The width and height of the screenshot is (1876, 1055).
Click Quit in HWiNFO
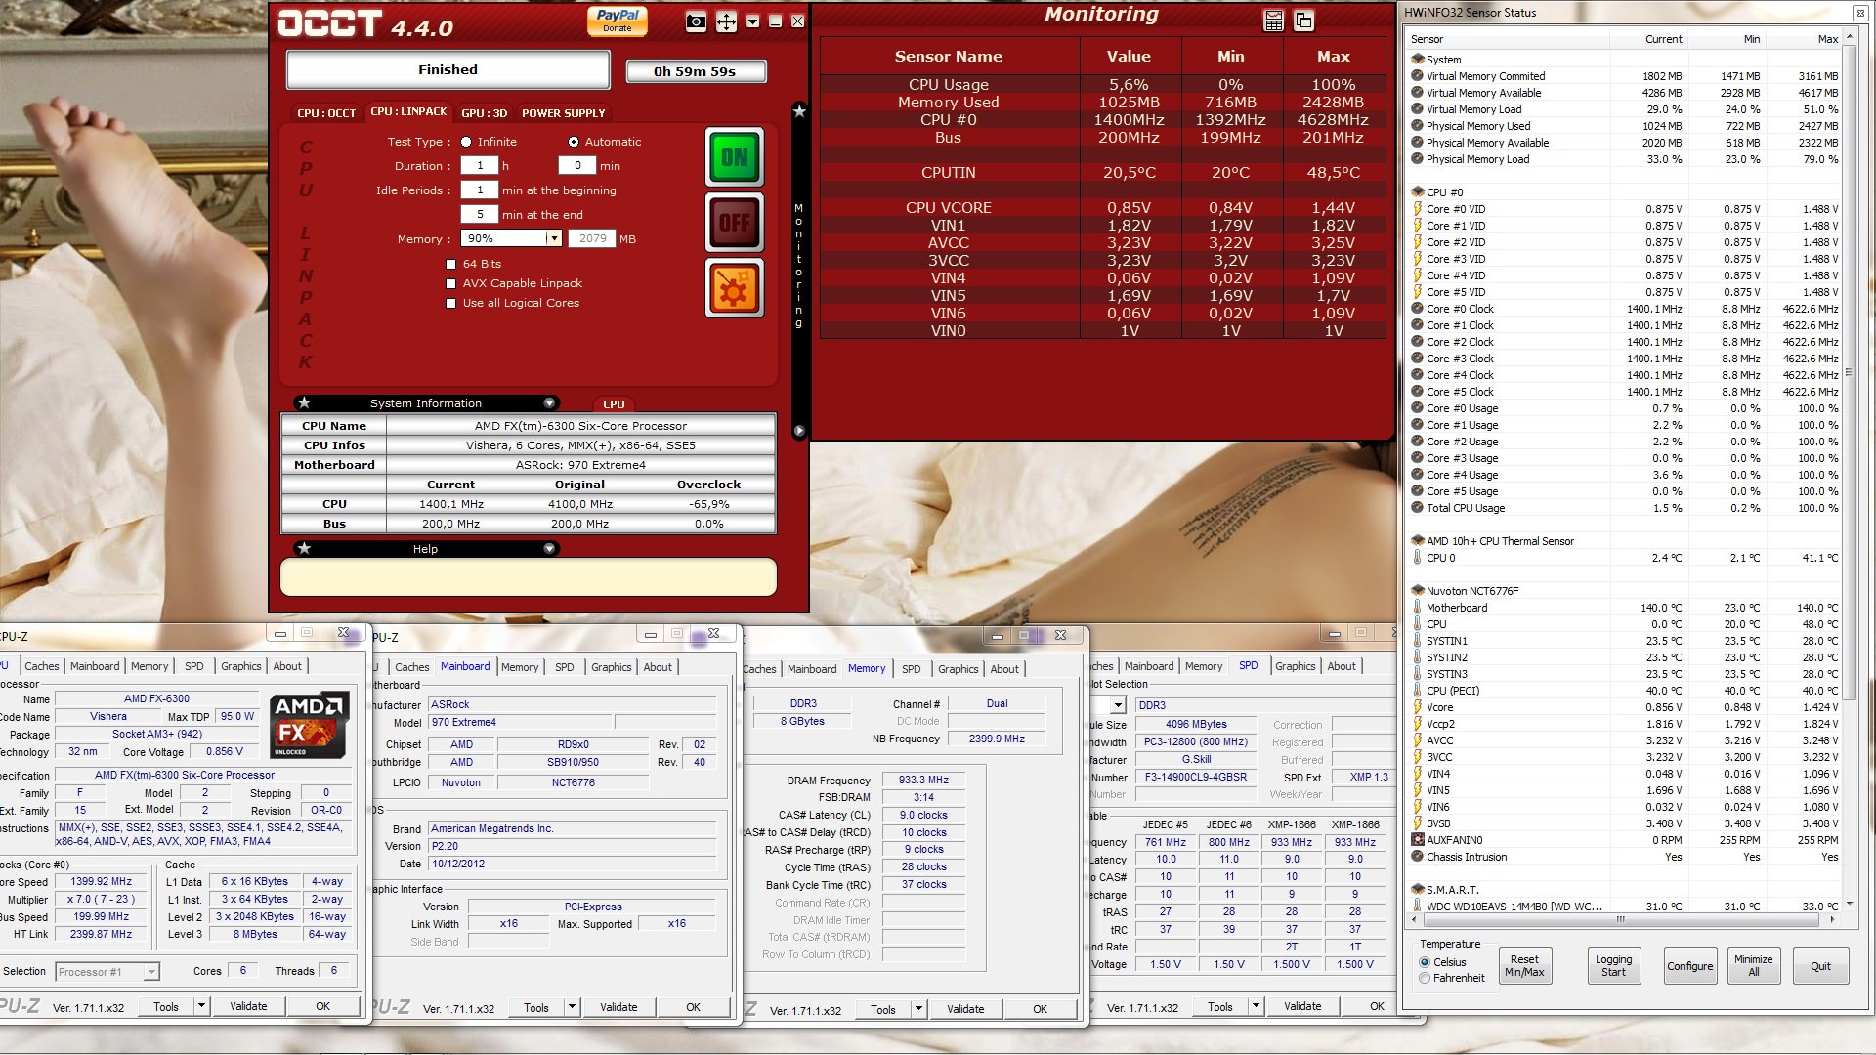coord(1820,966)
